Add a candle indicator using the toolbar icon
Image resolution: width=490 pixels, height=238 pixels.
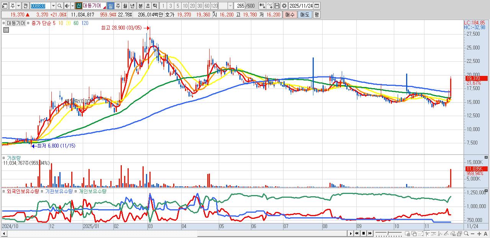click(x=262, y=6)
